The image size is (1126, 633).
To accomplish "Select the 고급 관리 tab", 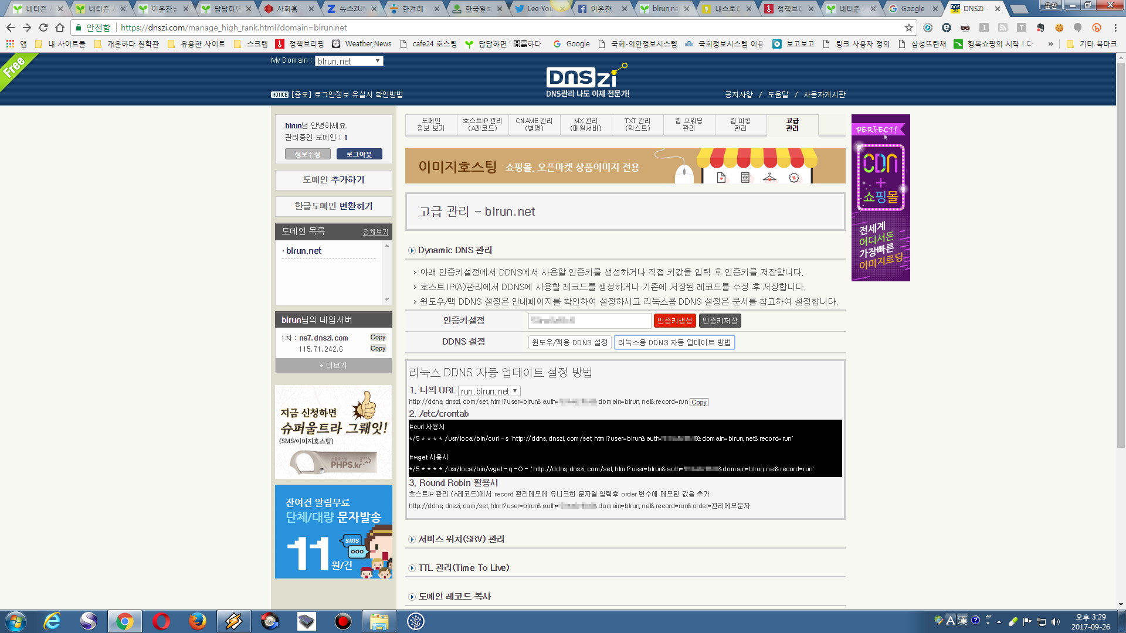I will (x=792, y=125).
